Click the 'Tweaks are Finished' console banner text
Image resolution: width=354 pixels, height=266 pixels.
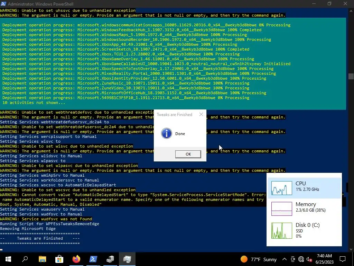pyautogui.click(x=40, y=238)
